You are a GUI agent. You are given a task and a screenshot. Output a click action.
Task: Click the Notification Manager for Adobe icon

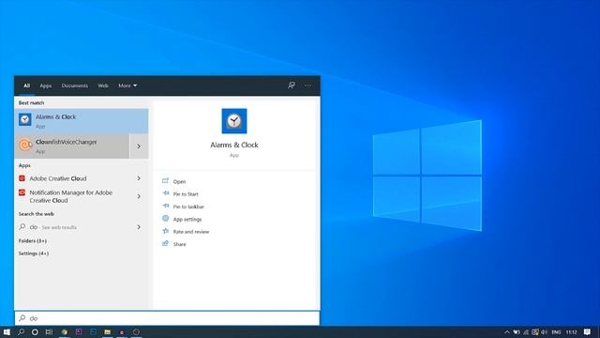point(22,192)
